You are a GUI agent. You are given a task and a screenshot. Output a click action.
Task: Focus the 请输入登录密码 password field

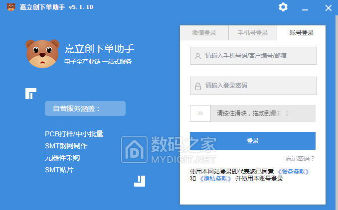259,86
